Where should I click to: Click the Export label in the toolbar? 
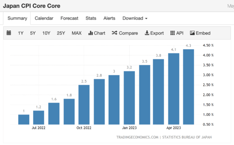157,33
